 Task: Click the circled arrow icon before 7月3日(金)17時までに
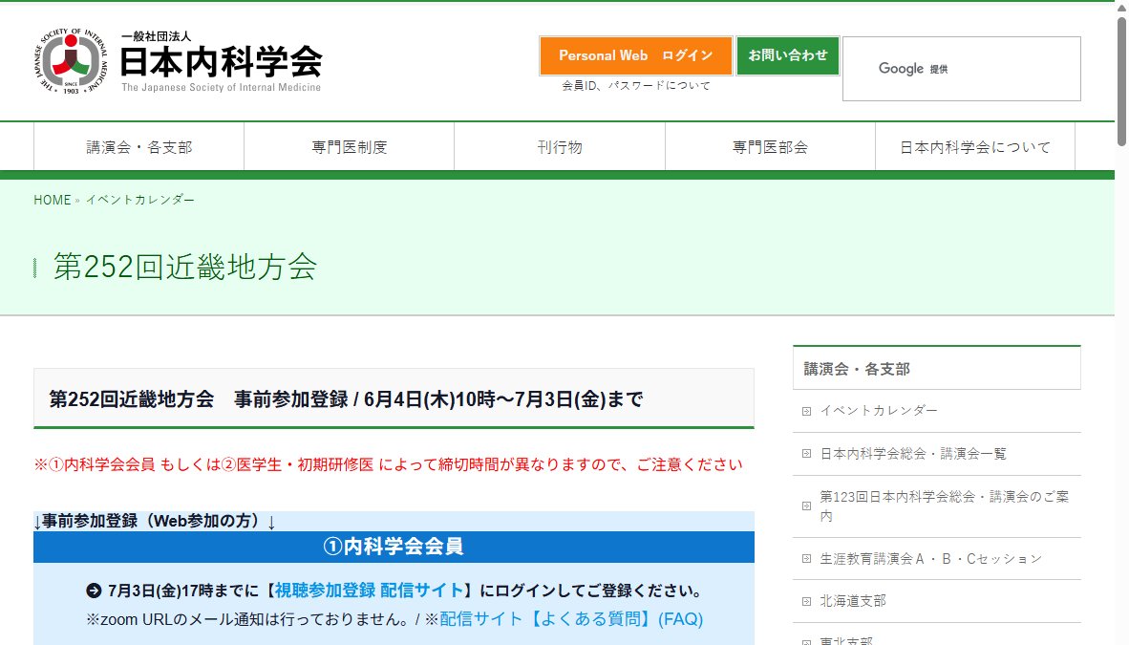click(94, 591)
